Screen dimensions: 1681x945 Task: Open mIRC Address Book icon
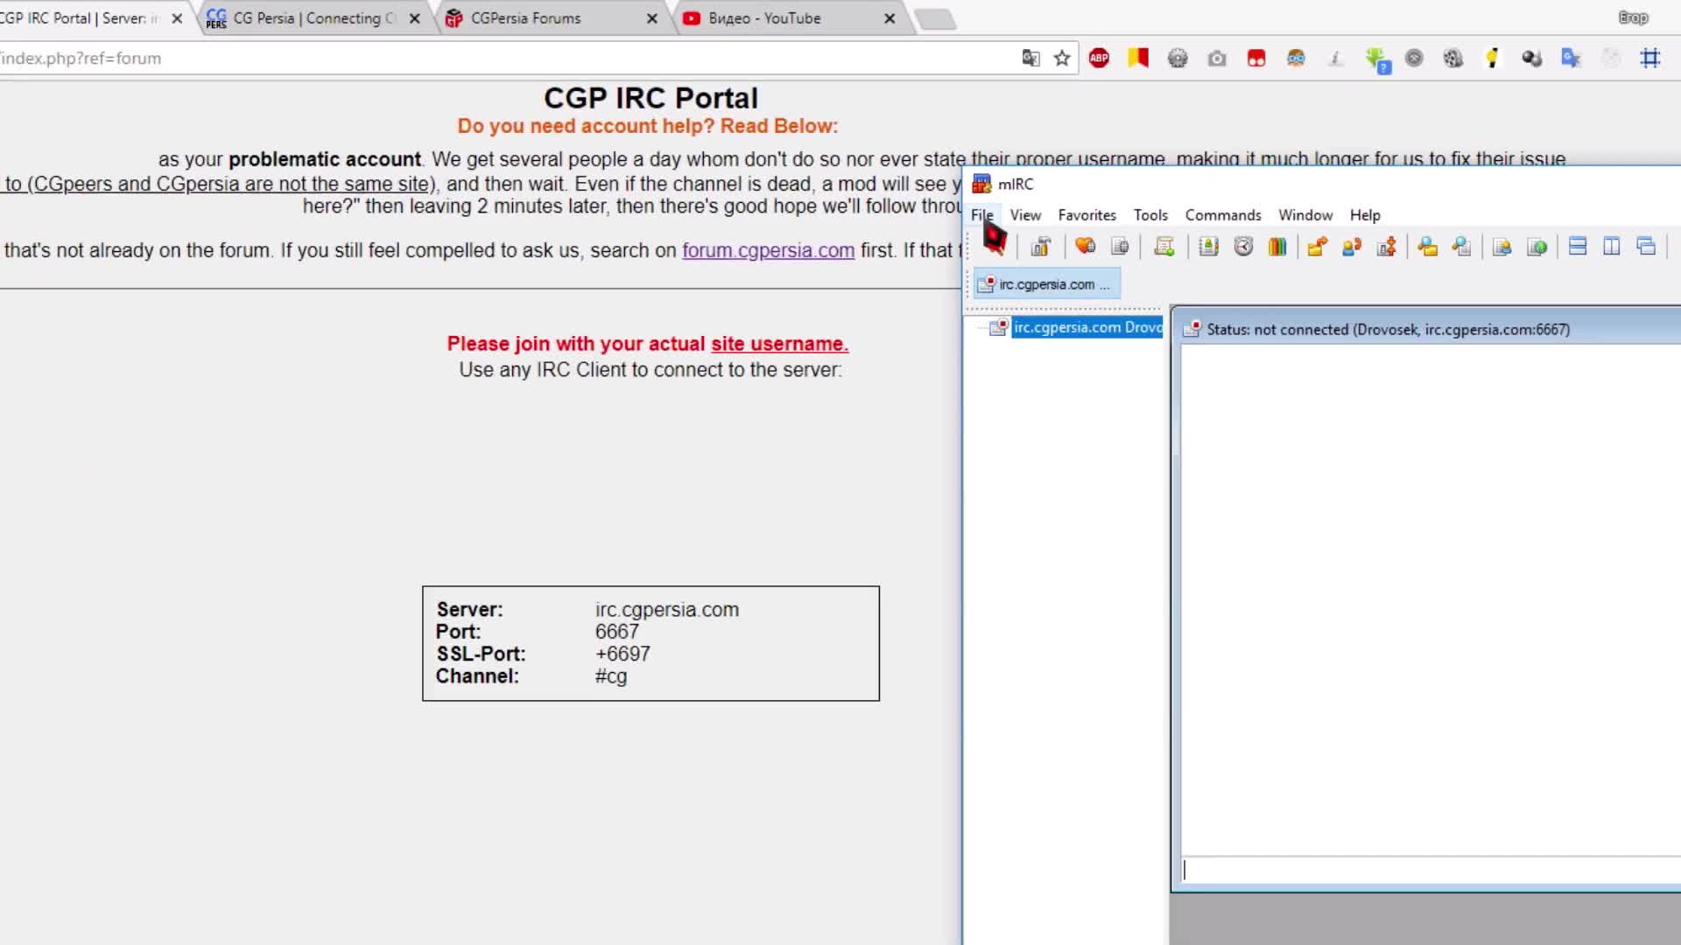tap(1208, 247)
